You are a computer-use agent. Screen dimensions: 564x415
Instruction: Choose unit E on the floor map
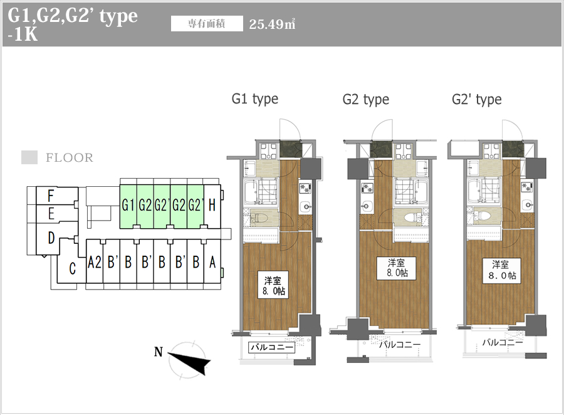click(50, 215)
